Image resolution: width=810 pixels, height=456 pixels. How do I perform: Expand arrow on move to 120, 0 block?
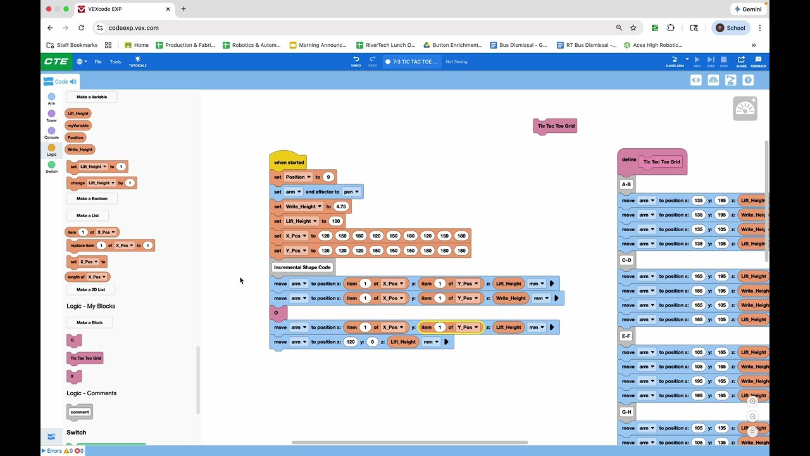pos(446,342)
